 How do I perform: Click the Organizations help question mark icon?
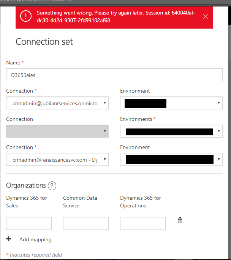(52, 186)
